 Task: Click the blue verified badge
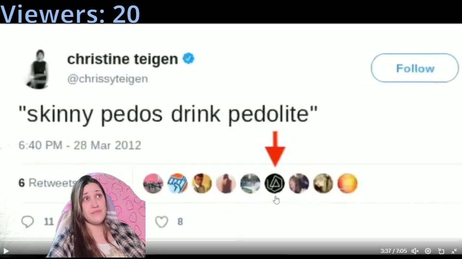point(188,58)
